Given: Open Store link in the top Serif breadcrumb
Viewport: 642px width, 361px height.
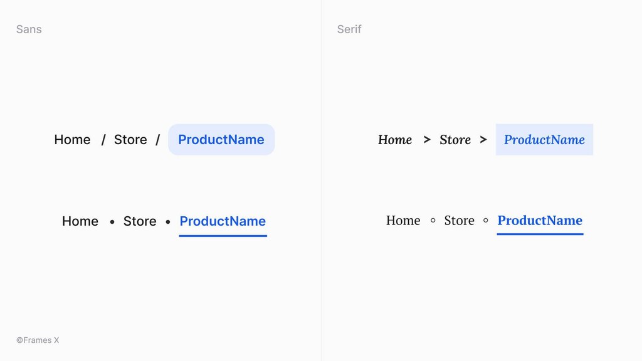Looking at the screenshot, I should [455, 140].
